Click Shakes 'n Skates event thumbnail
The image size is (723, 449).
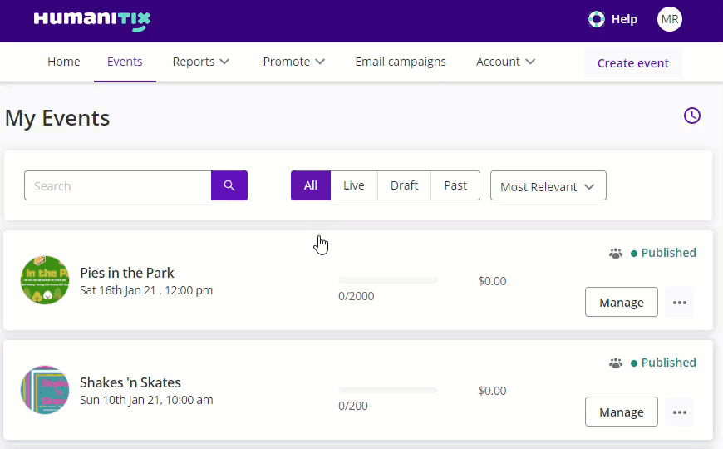point(45,390)
